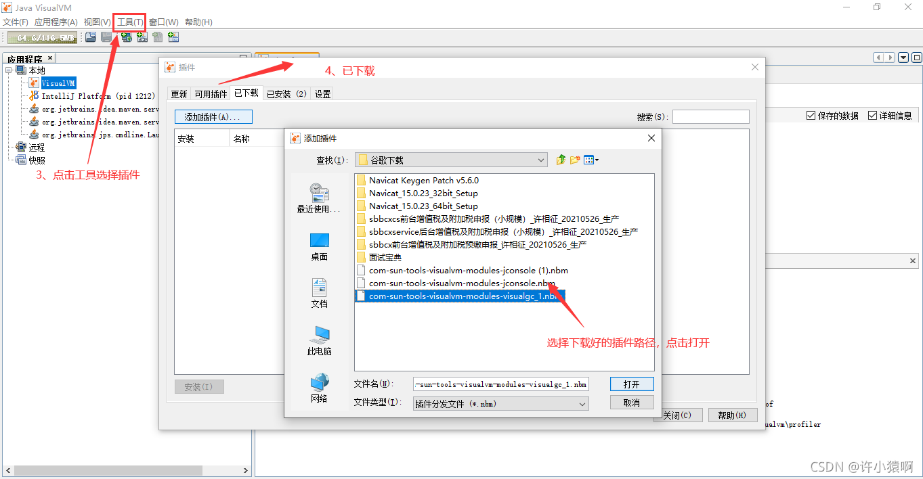Select folder Navicat_15.0.23_32bit_Setup
Image resolution: width=923 pixels, height=479 pixels.
point(423,193)
